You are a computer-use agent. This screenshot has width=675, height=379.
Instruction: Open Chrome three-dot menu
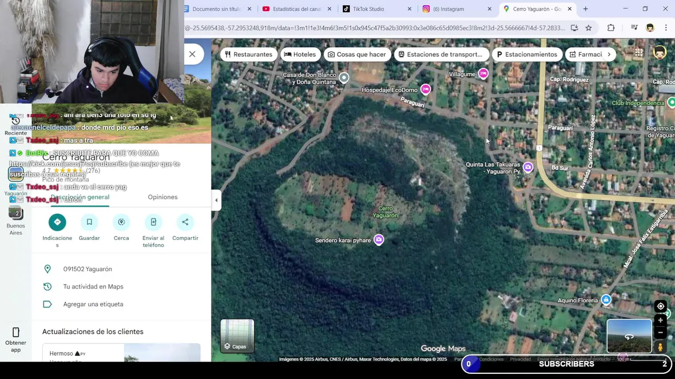pyautogui.click(x=666, y=28)
